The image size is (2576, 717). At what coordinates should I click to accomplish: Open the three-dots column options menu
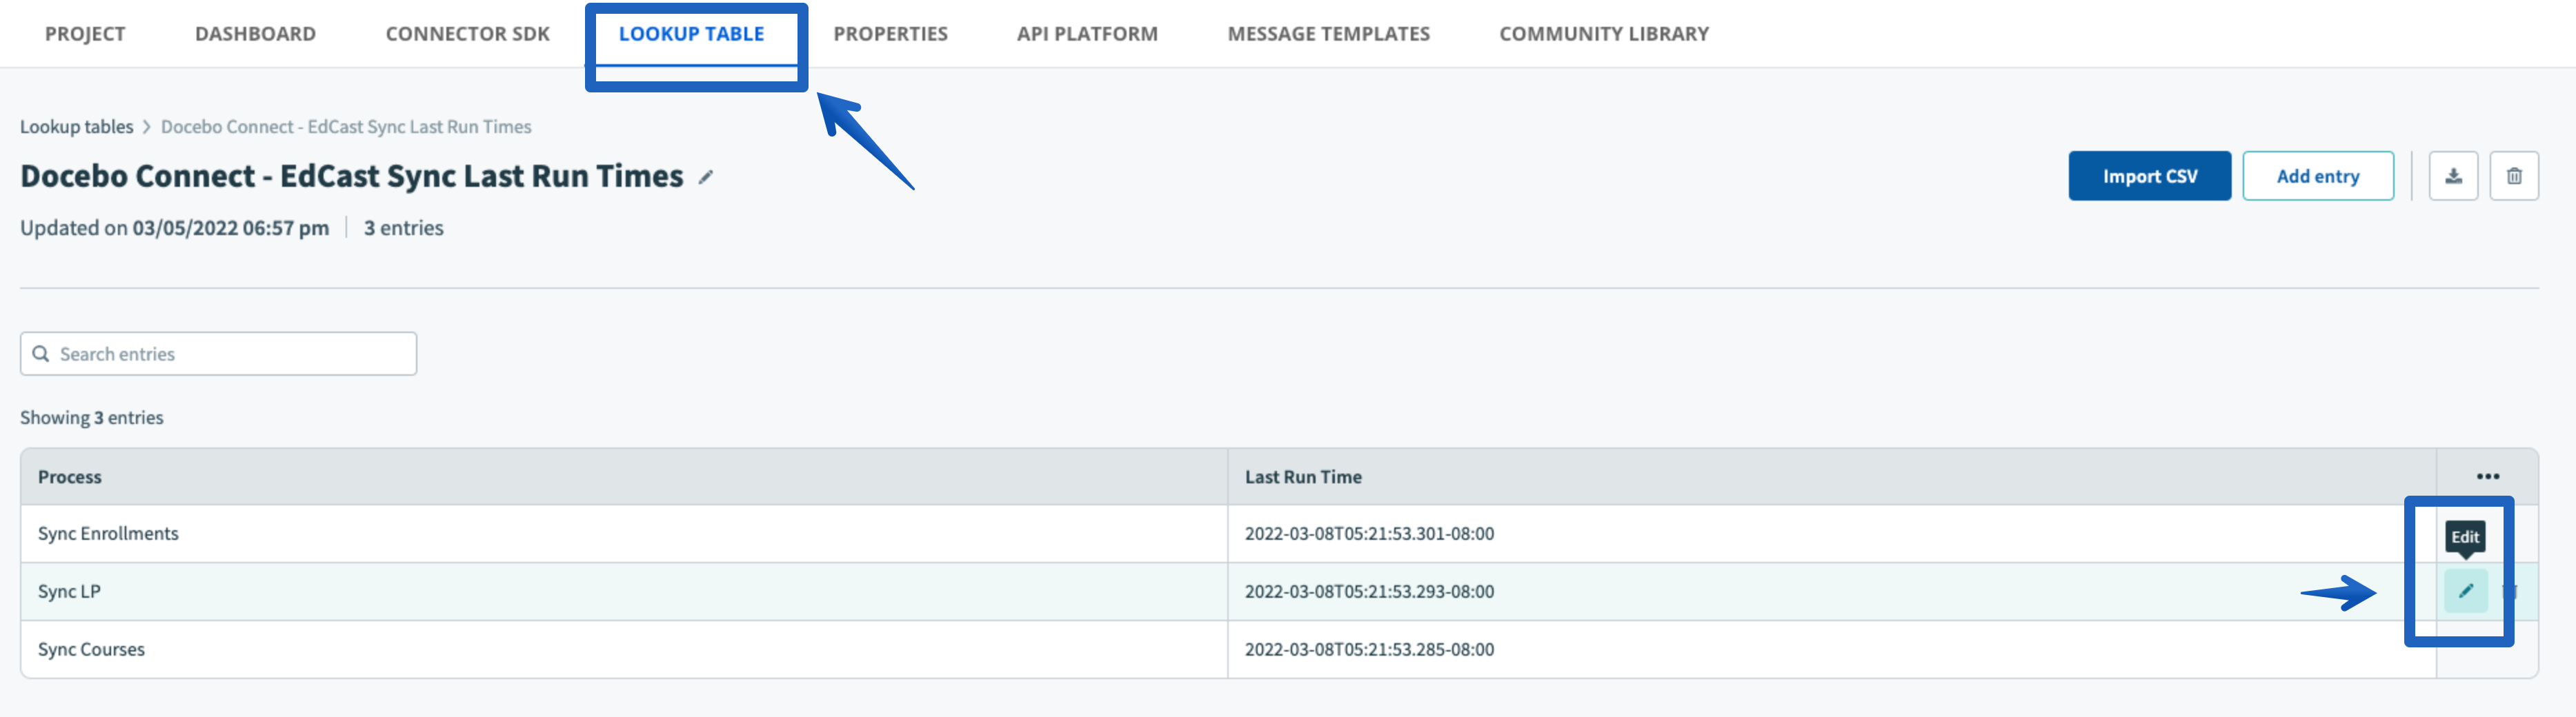2487,477
